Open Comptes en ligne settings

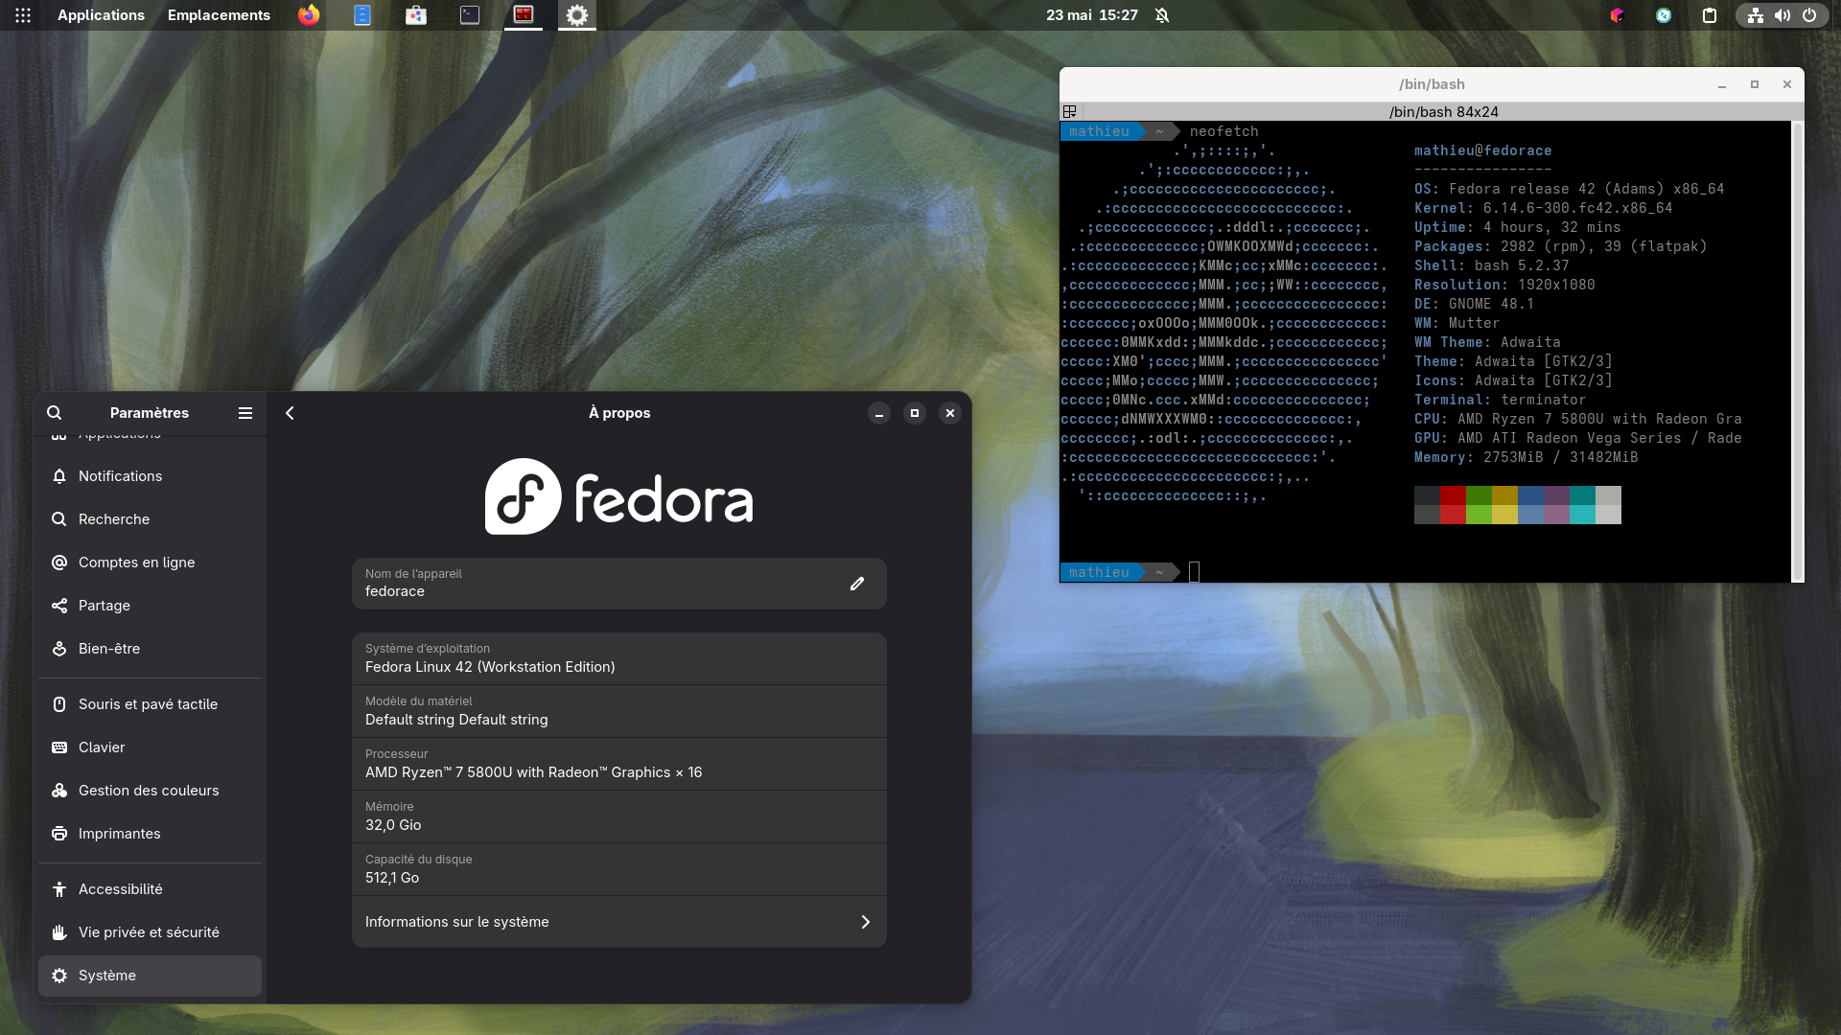(150, 563)
